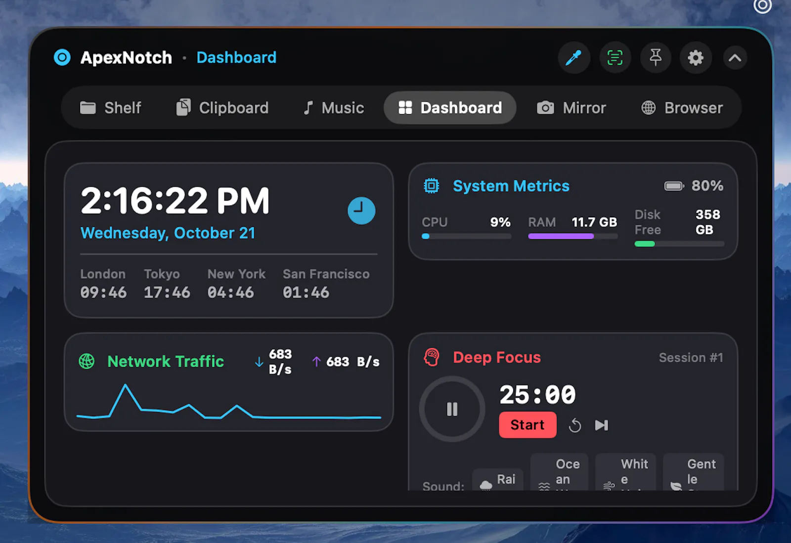Pin the ApexNotch panel open
The height and width of the screenshot is (543, 791).
[656, 58]
